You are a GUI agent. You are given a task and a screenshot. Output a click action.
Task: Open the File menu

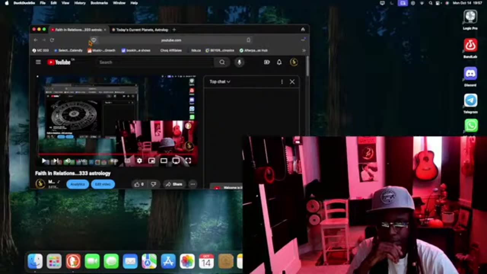point(43,3)
